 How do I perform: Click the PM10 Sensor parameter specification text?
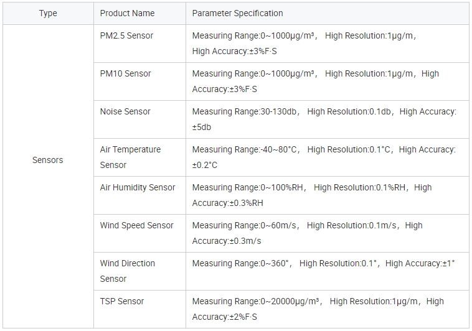315,81
